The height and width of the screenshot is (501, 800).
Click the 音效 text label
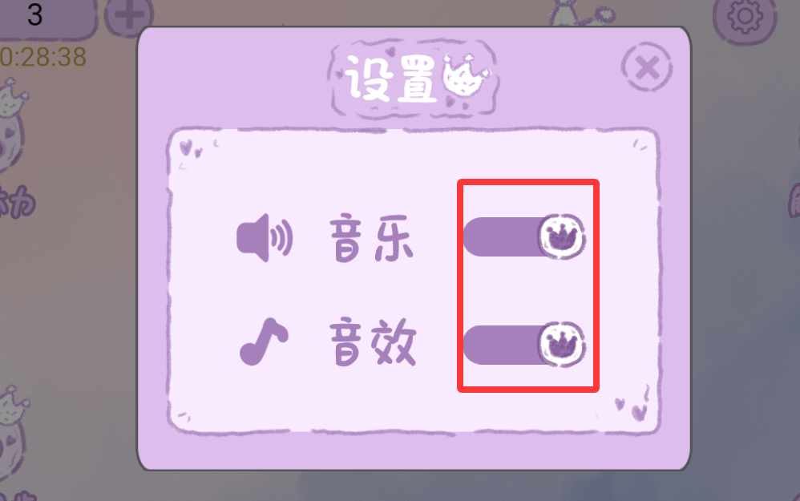(373, 341)
